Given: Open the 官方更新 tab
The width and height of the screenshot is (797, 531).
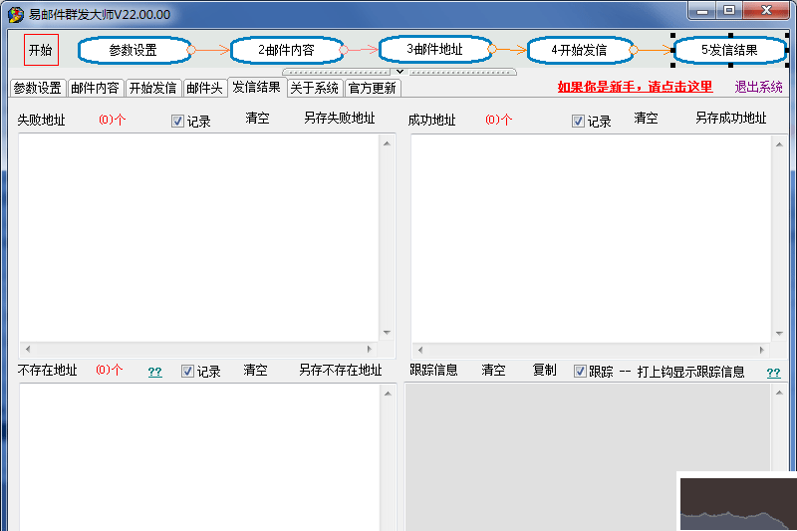Looking at the screenshot, I should click(x=373, y=88).
